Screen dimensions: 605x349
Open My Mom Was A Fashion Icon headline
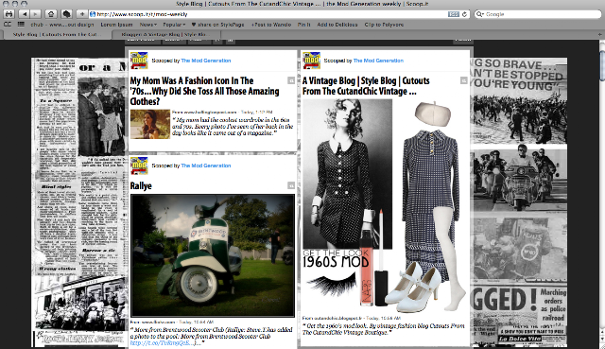[x=204, y=91]
